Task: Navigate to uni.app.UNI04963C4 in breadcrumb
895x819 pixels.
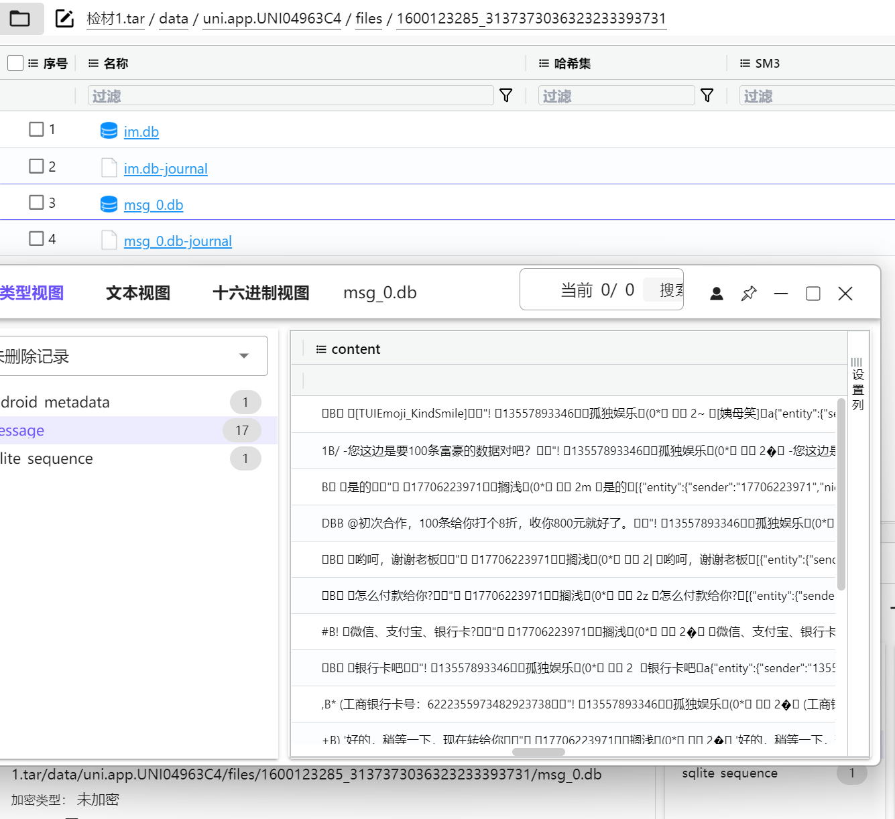Action: (x=272, y=19)
